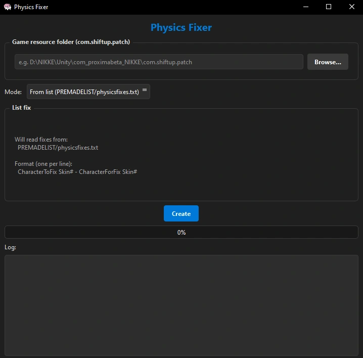Click the 'Format (one per line):' text

(x=43, y=164)
